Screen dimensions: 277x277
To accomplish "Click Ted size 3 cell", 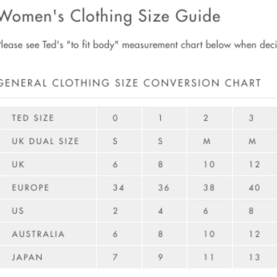I will tap(251, 118).
